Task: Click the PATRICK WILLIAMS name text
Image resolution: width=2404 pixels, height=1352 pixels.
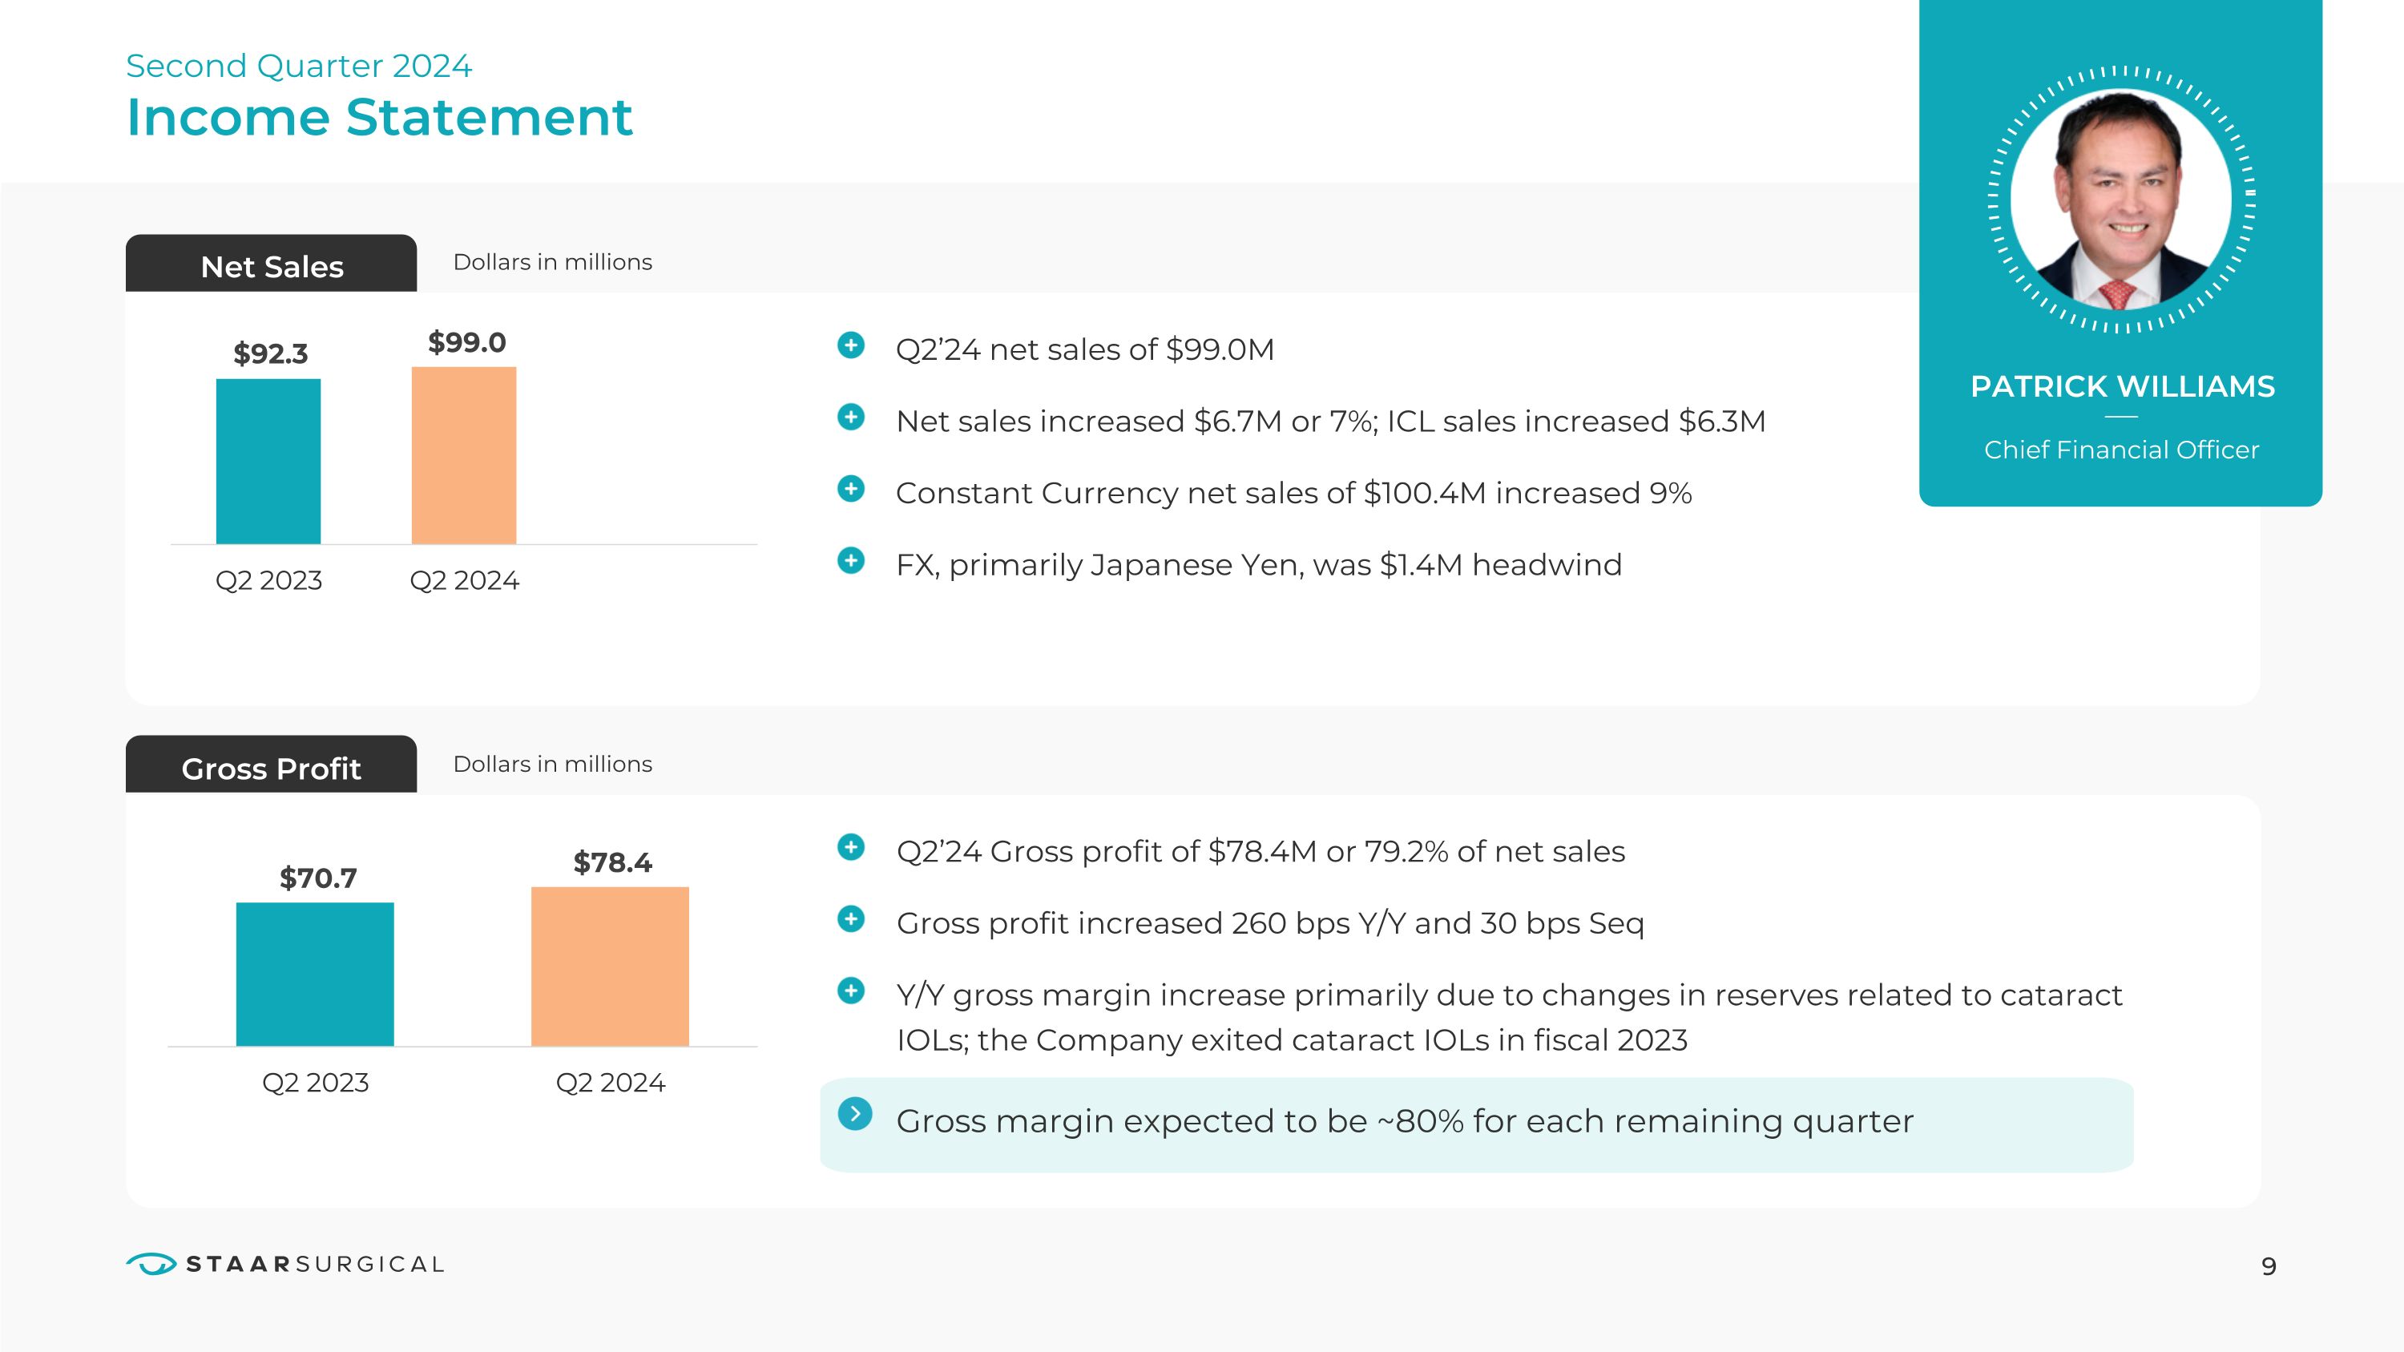Action: 2122,386
